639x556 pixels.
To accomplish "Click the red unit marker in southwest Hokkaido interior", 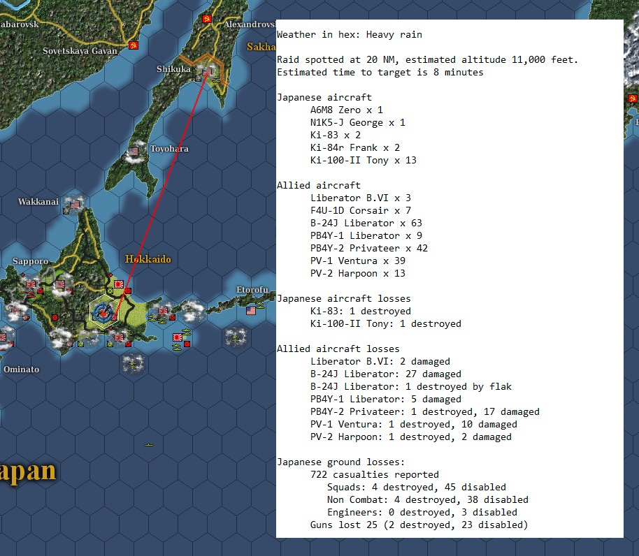I will point(55,317).
